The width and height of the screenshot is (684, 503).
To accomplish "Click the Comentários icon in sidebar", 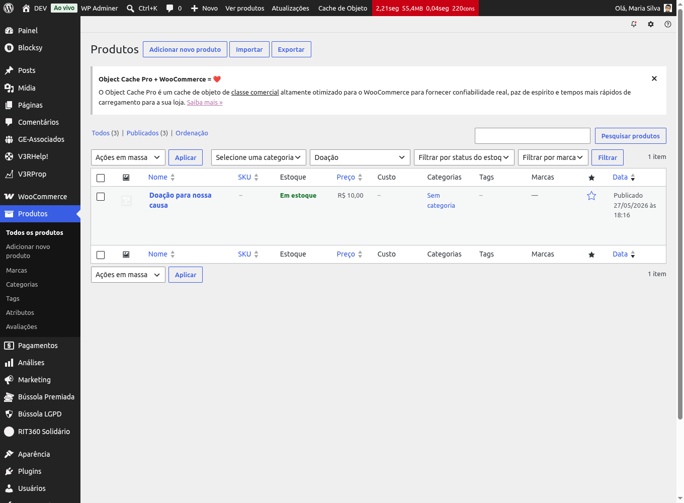I will click(x=9, y=122).
